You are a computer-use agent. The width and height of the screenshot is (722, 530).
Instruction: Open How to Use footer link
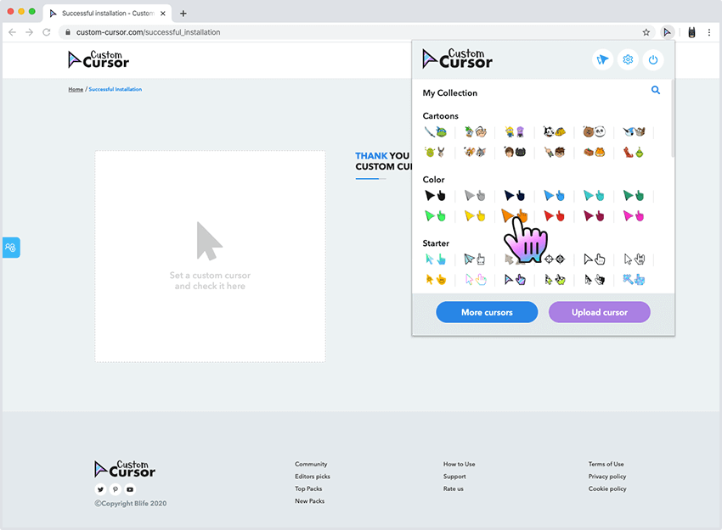pyautogui.click(x=459, y=464)
